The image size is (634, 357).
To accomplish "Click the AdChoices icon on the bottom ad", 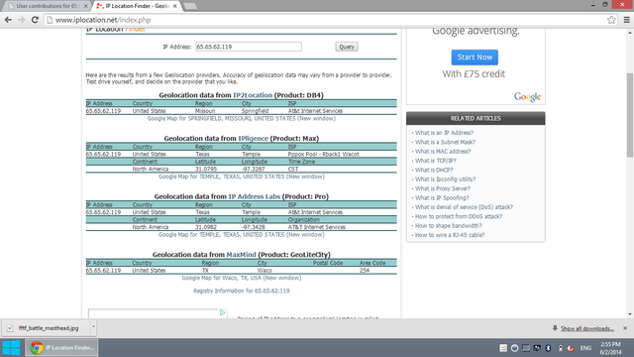I will [x=222, y=312].
